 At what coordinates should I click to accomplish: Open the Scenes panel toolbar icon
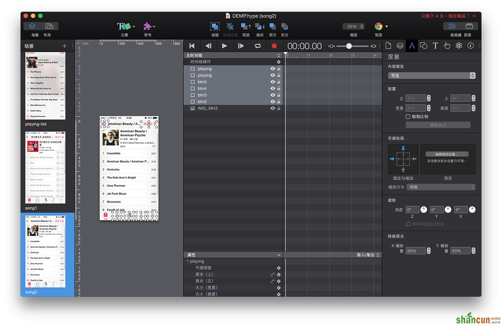[32, 26]
